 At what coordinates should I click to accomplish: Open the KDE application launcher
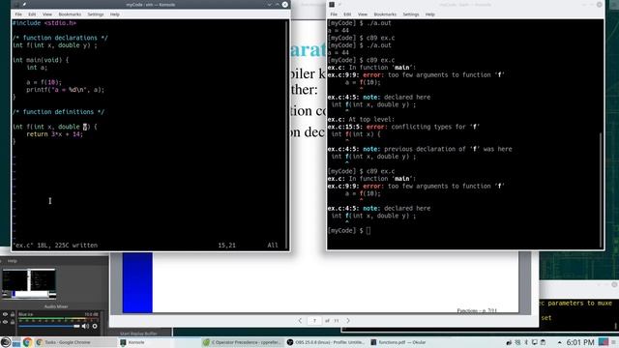click(x=6, y=342)
